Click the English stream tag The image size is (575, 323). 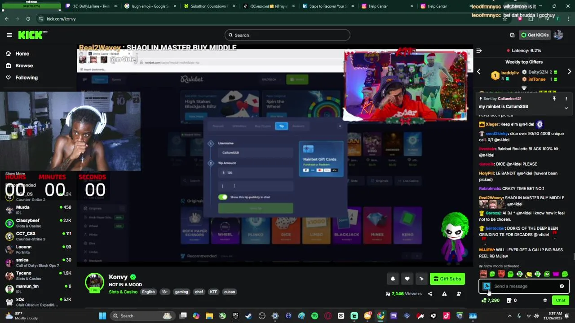[x=148, y=292]
